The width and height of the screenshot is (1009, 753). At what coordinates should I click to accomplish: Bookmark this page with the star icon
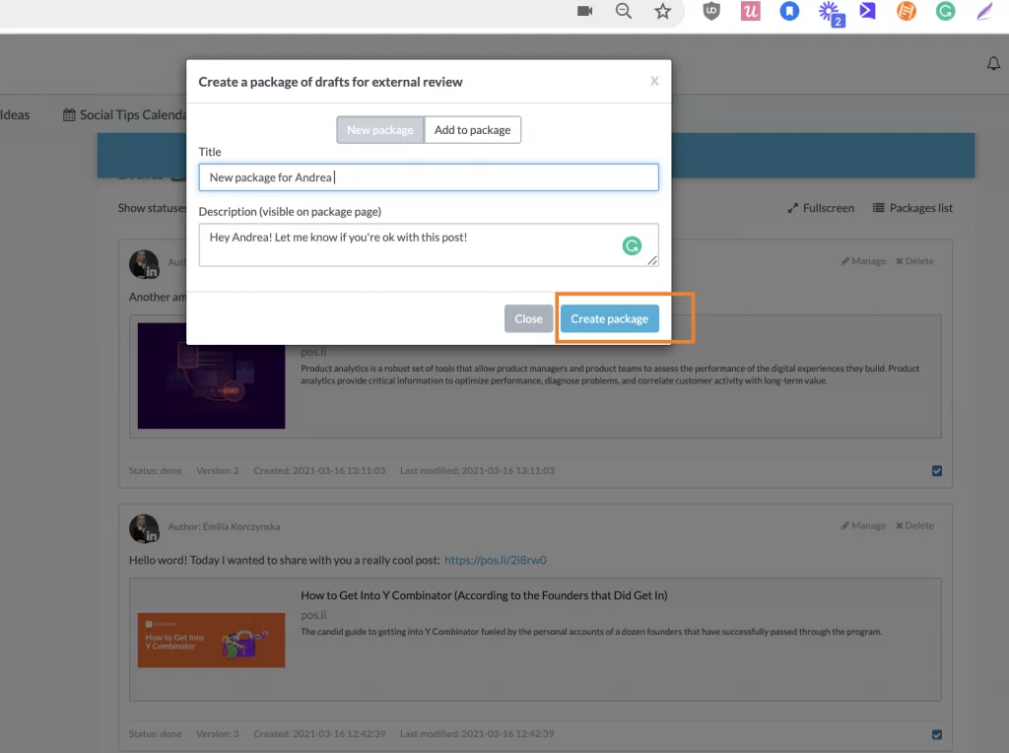click(x=662, y=11)
